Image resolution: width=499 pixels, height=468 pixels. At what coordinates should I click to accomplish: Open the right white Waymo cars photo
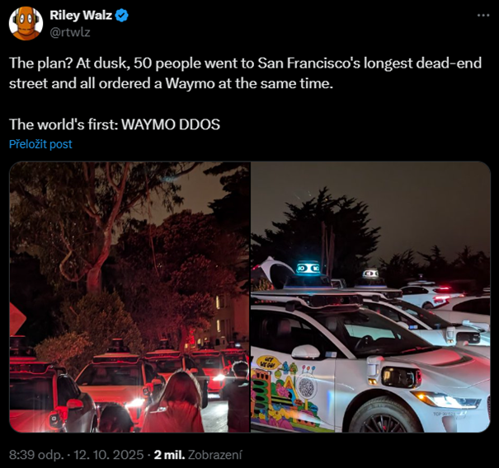point(370,297)
